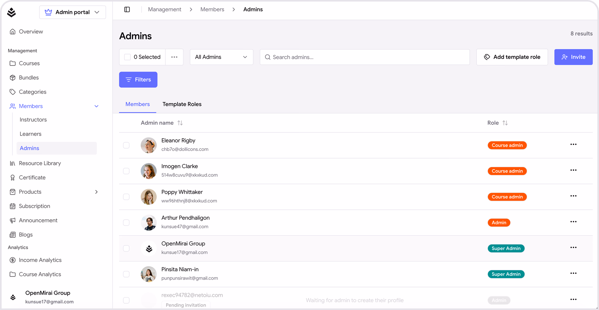The height and width of the screenshot is (310, 599).
Task: Open the Admin portal switcher dropdown
Action: point(73,12)
